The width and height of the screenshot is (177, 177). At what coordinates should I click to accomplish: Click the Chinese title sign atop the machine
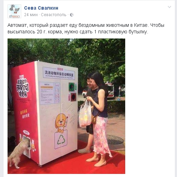(59, 73)
